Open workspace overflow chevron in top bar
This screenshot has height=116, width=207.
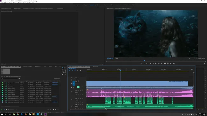pyautogui.click(x=134, y=5)
